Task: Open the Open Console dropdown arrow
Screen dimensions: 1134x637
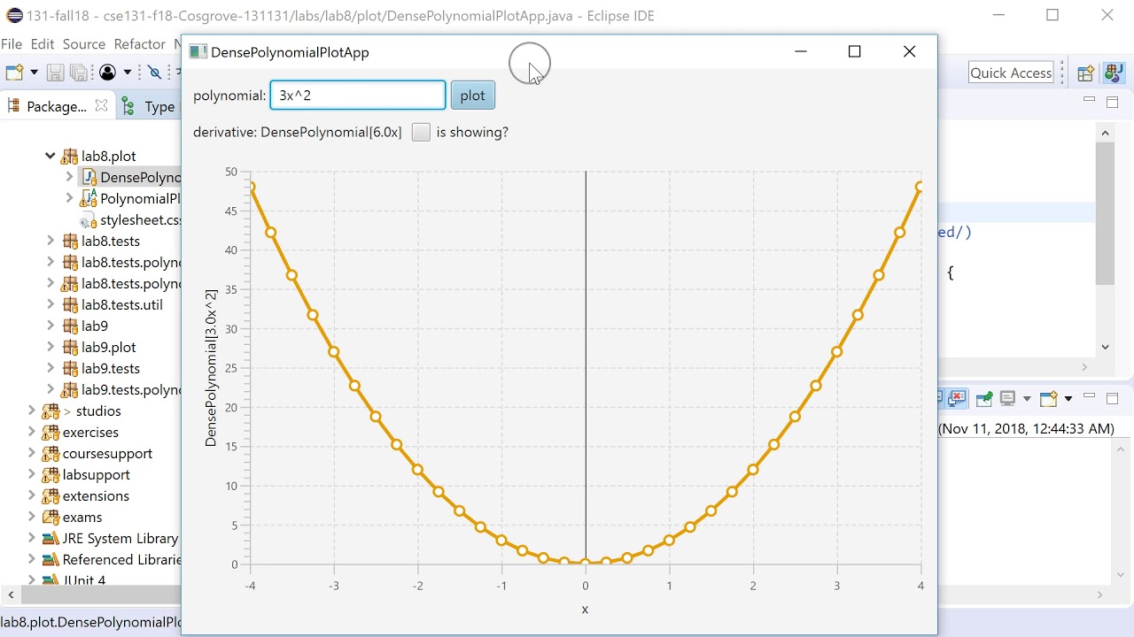Action: [x=1068, y=398]
